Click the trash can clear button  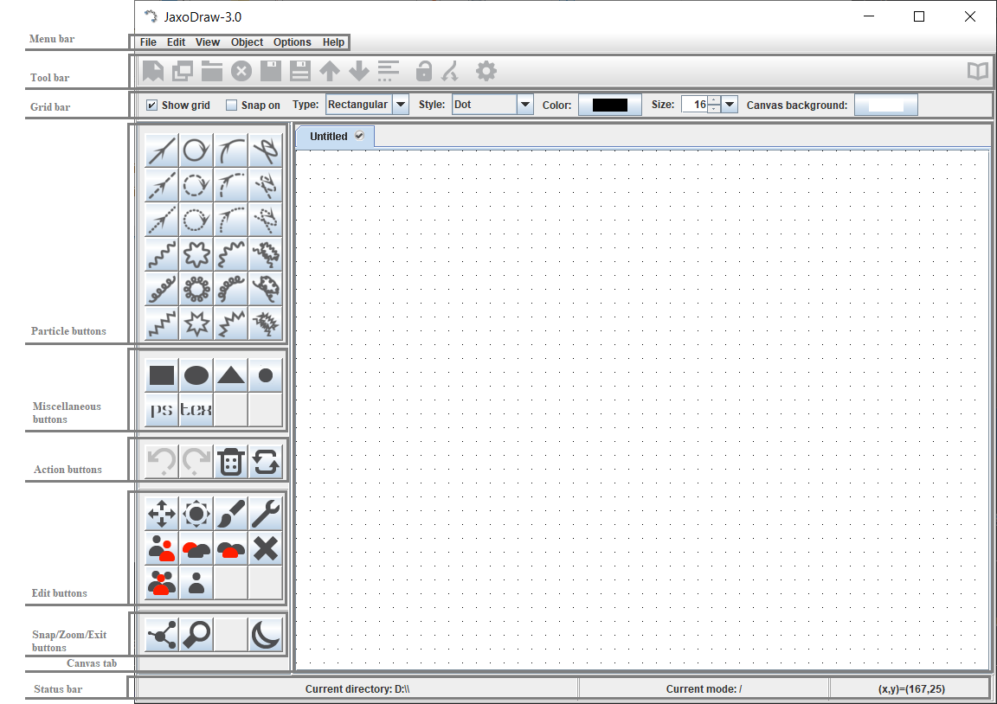[230, 461]
